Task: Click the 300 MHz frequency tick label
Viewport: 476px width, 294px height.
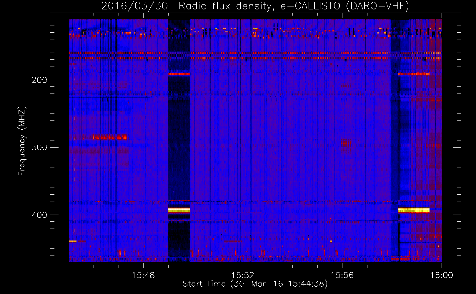Action: point(39,147)
